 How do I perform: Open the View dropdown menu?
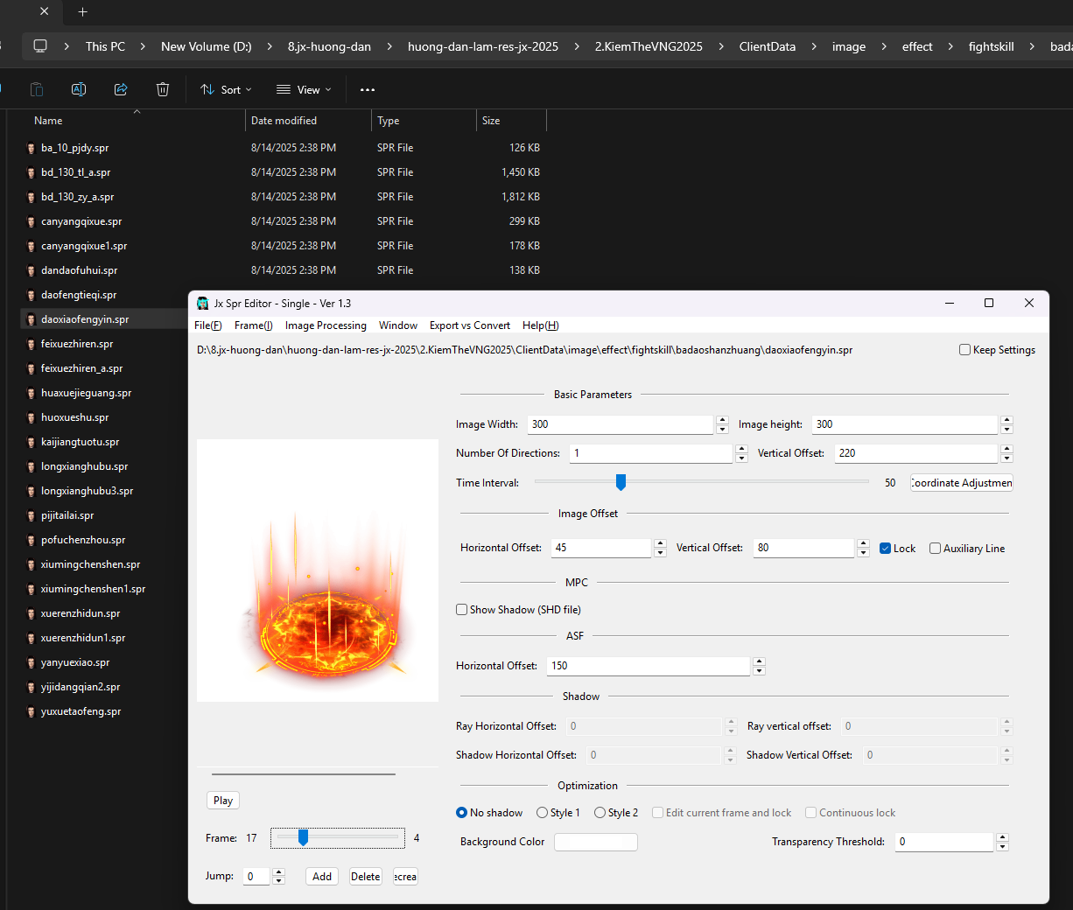coord(304,90)
